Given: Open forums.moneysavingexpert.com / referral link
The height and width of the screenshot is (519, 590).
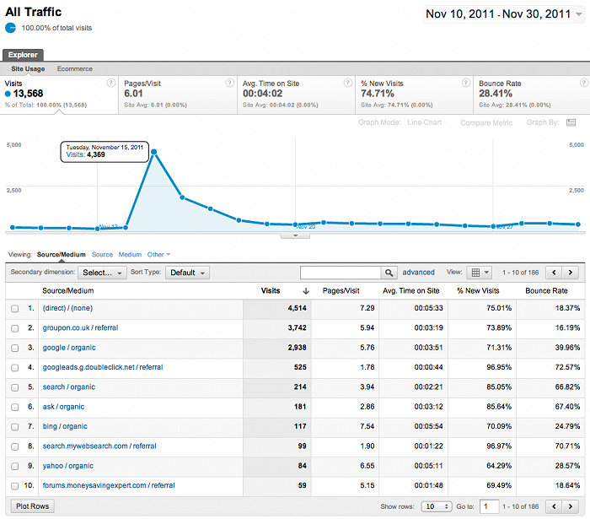Looking at the screenshot, I should point(109,485).
